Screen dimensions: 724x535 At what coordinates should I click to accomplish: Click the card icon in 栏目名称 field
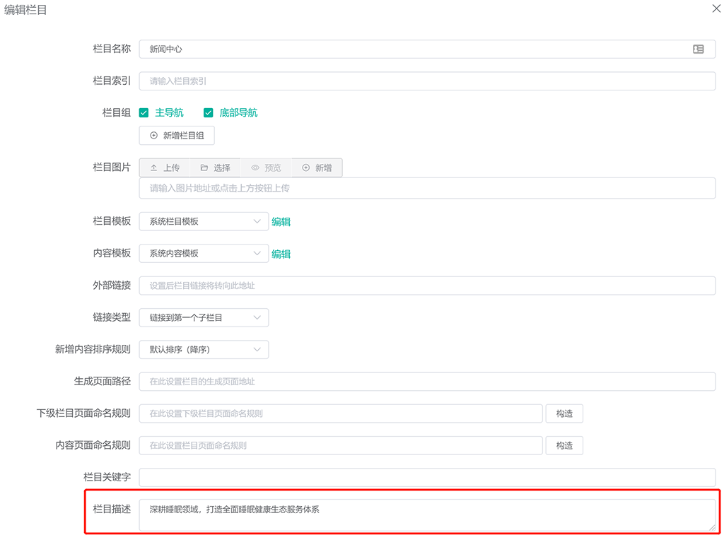698,49
